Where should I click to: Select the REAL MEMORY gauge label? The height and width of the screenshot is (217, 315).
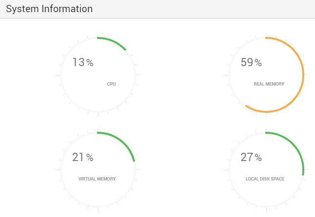click(x=269, y=84)
